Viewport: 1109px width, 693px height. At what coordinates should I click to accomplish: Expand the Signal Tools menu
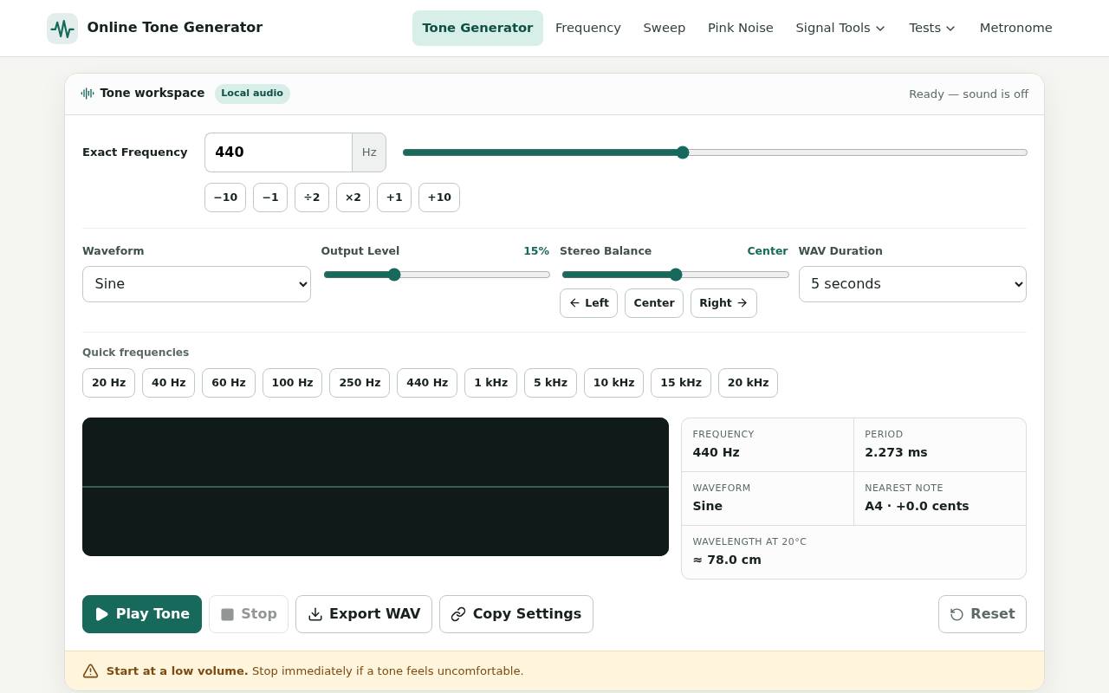(840, 28)
